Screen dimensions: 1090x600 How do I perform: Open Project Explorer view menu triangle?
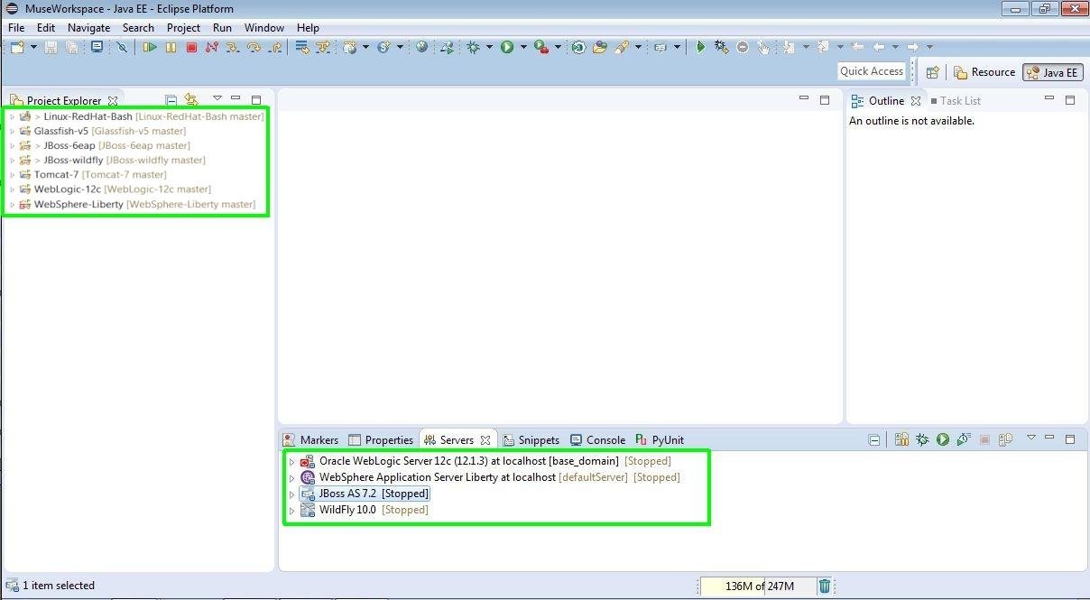pyautogui.click(x=217, y=99)
